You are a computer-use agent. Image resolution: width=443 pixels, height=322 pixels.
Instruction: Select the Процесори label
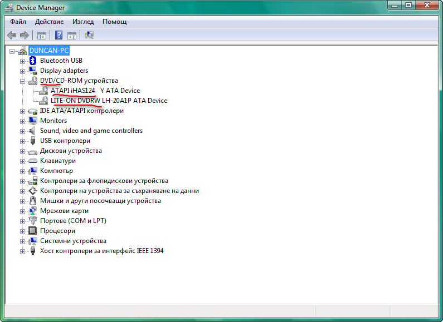click(57, 231)
